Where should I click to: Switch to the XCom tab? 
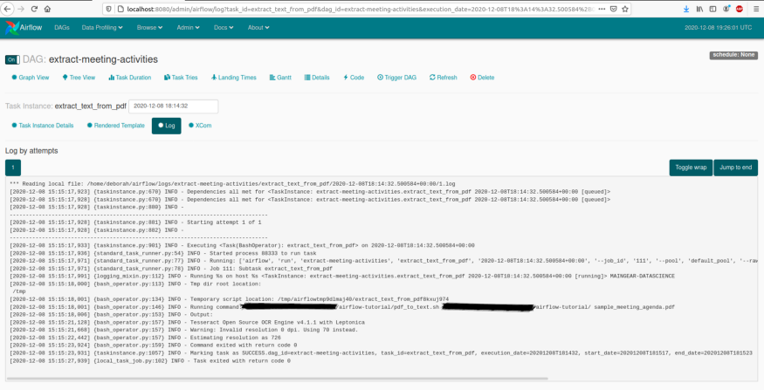(200, 126)
